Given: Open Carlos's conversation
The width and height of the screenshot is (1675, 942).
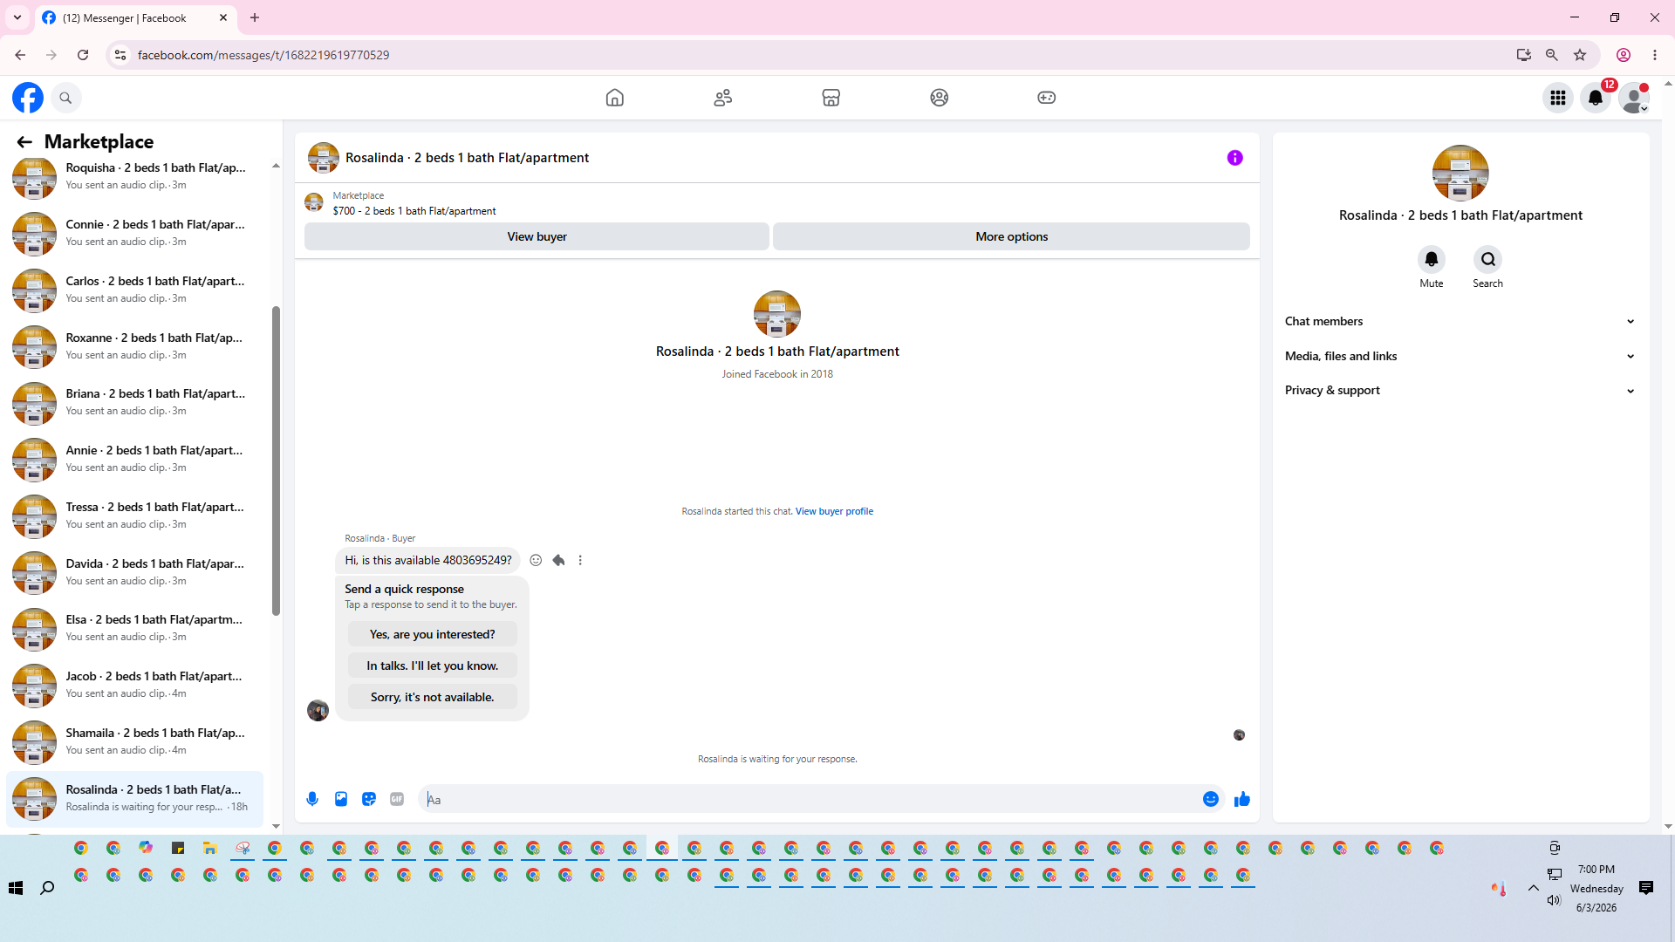Looking at the screenshot, I should (x=135, y=290).
